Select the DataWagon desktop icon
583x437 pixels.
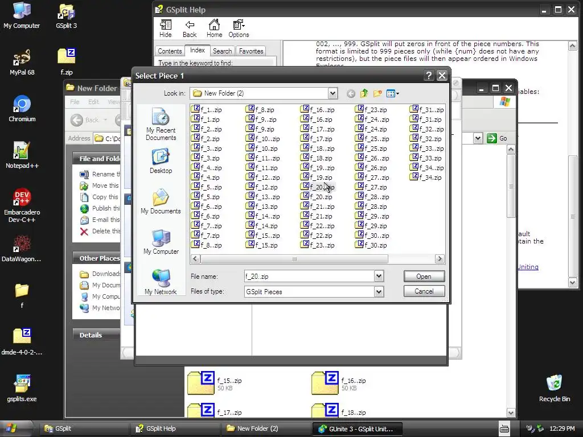click(x=21, y=249)
